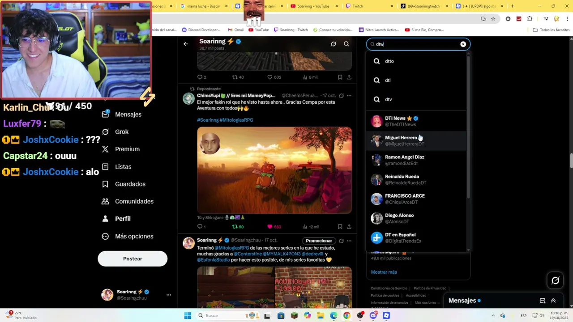
Task: Open Más opciones in the sidebar
Action: click(x=128, y=236)
